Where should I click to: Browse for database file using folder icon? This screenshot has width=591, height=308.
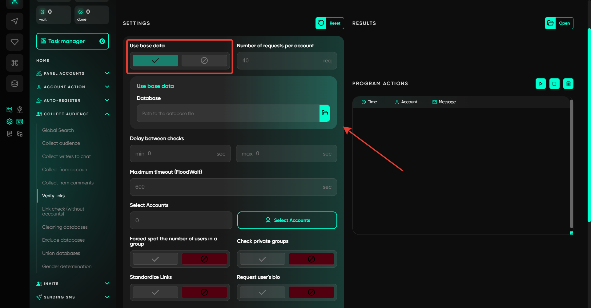[325, 113]
